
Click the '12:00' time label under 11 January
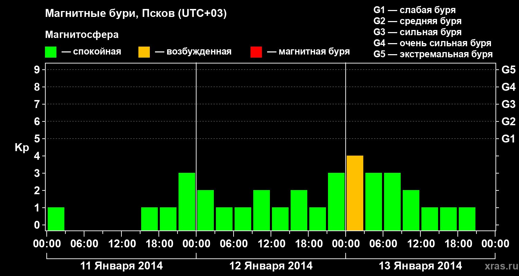[x=121, y=244]
